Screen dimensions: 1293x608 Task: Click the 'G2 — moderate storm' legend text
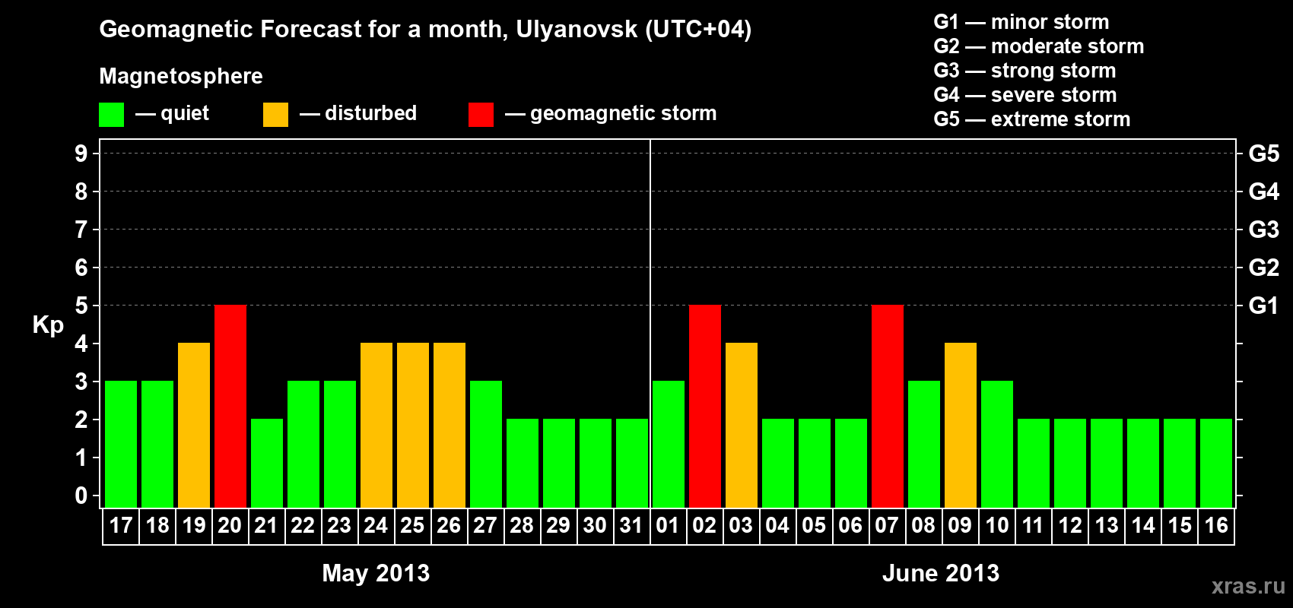tap(1039, 46)
